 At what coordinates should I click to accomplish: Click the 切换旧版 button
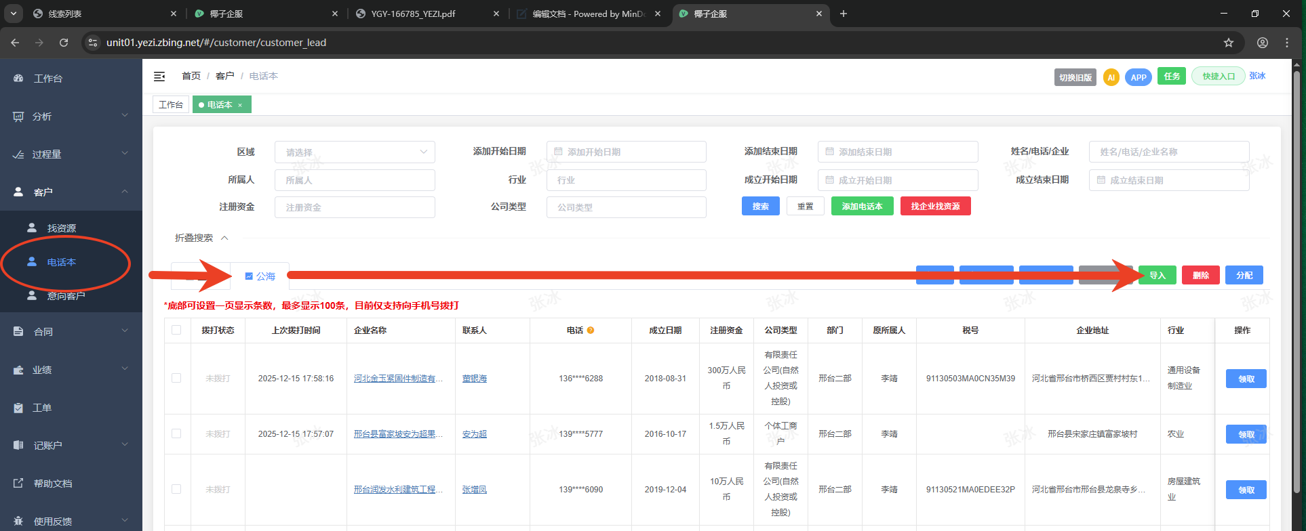coord(1075,77)
